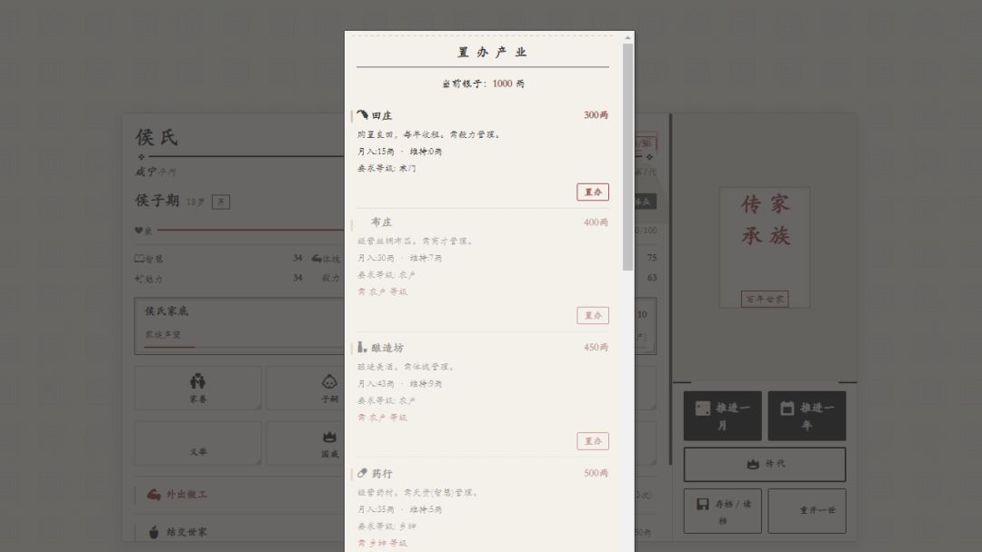Viewport: 982px width, 552px height.
Task: Select the 结交世家 action row
Action: tap(239, 532)
